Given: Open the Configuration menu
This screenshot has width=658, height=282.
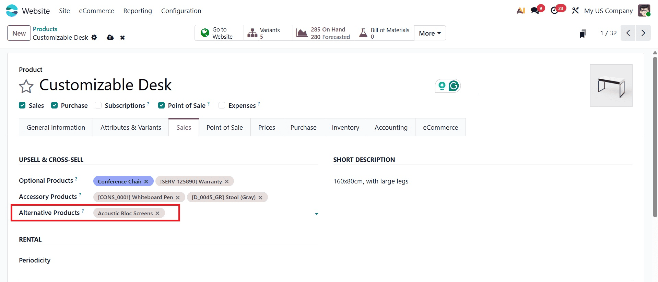Looking at the screenshot, I should coord(181,11).
